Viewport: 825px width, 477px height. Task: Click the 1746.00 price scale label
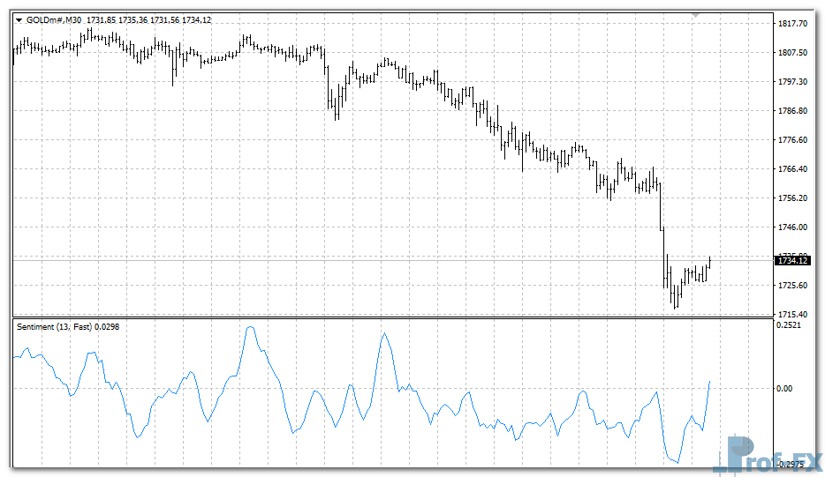pyautogui.click(x=792, y=227)
